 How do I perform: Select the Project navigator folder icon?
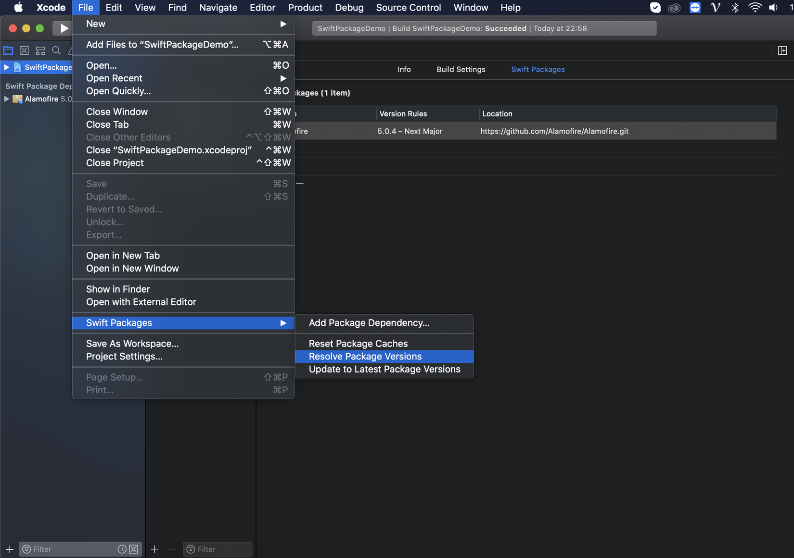(8, 50)
